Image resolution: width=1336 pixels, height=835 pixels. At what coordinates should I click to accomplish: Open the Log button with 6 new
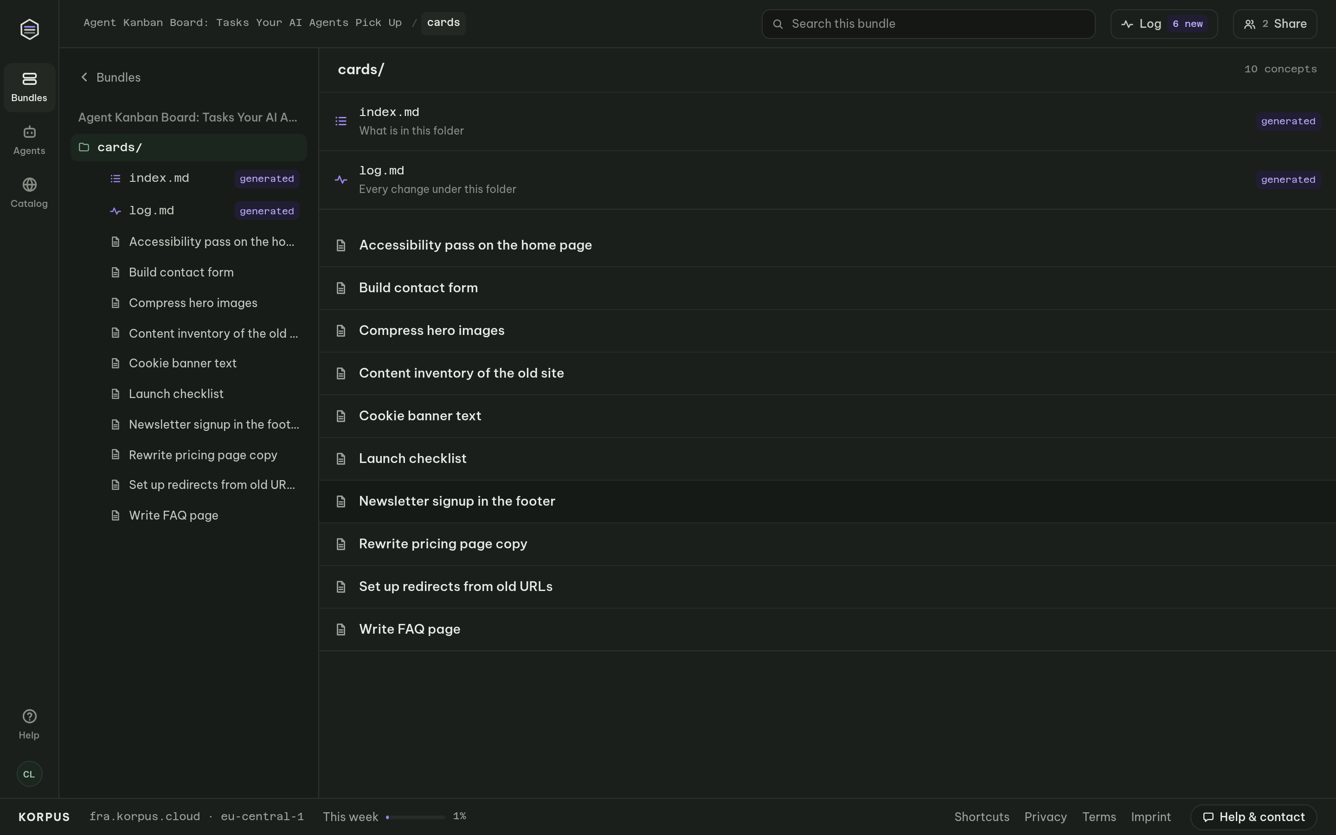coord(1164,24)
